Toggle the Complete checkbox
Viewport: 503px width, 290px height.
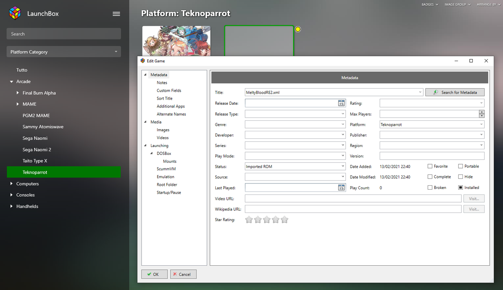pyautogui.click(x=430, y=177)
